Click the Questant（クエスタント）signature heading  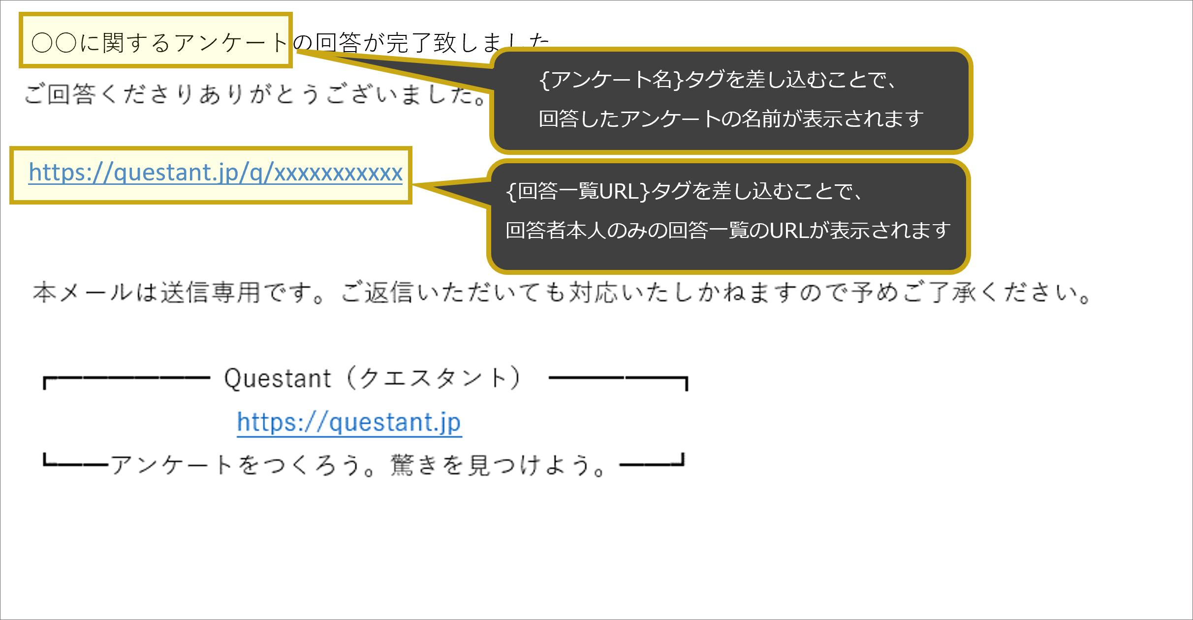tap(373, 378)
